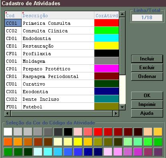This screenshot has width=166, height=158.
Task: Click the vertical scrollbar down arrow
Action: tap(122, 107)
